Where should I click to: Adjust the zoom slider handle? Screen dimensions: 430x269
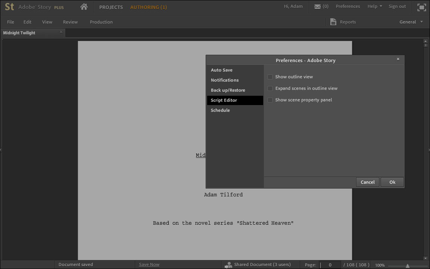408,266
